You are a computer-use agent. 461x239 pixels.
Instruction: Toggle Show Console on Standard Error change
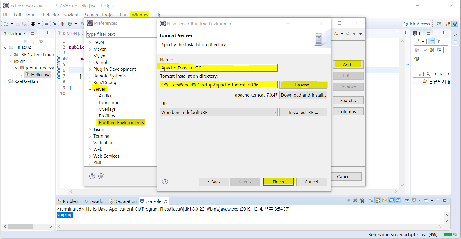click(x=398, y=200)
